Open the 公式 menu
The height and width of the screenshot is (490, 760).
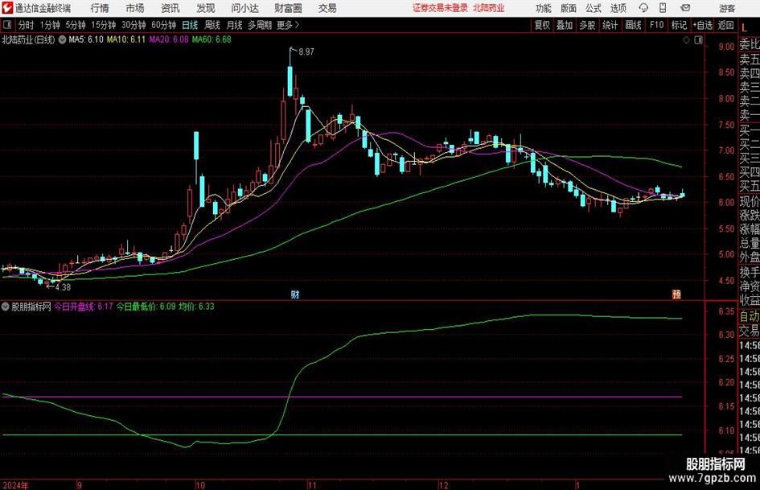594,8
